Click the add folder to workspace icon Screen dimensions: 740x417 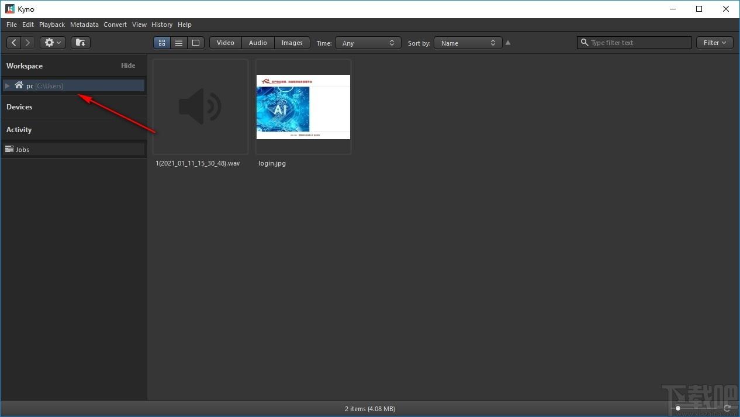81,43
